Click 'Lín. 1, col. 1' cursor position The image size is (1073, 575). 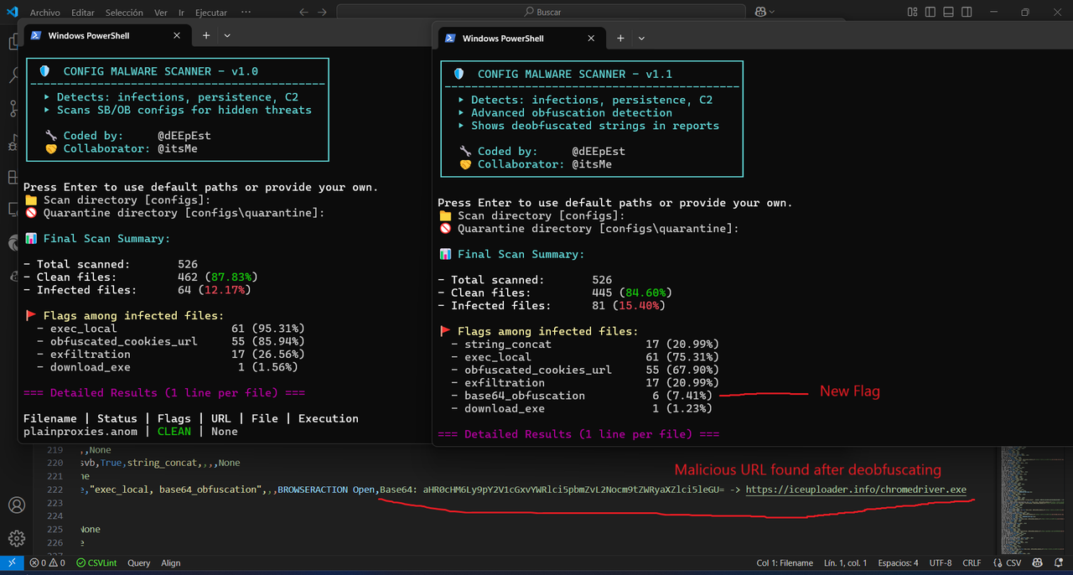[846, 563]
